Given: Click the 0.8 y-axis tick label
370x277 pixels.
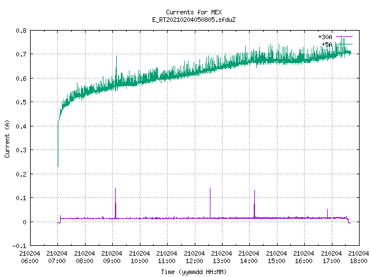Looking at the screenshot, I should [x=21, y=31].
